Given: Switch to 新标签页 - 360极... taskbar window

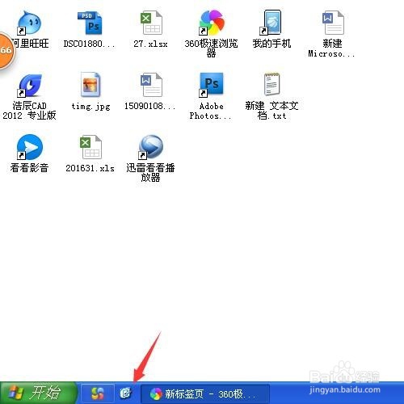Looking at the screenshot, I should click(x=205, y=394).
